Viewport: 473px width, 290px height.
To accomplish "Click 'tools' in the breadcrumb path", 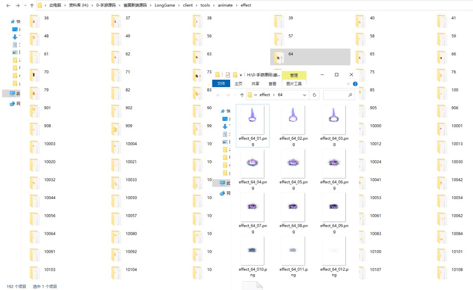I will (x=205, y=5).
